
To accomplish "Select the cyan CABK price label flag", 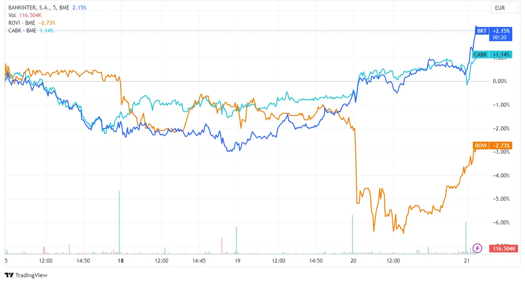I will coord(480,55).
